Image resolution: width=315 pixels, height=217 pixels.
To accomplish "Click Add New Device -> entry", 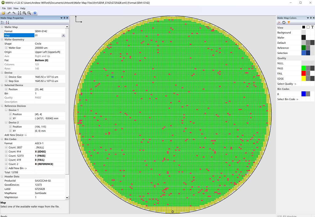I will [x=15, y=135].
